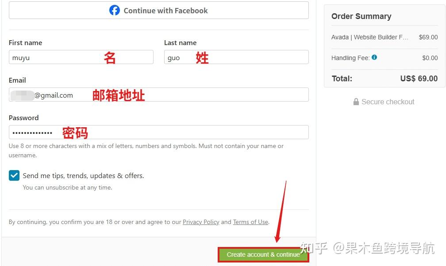Focus the Last name field containing guo
Screen dimensions: 446x266
coord(236,57)
